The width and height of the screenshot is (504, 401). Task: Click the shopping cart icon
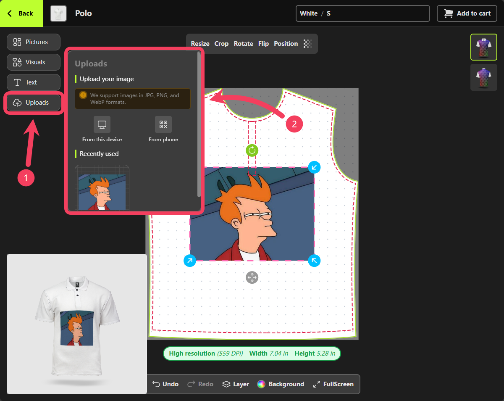tap(449, 13)
